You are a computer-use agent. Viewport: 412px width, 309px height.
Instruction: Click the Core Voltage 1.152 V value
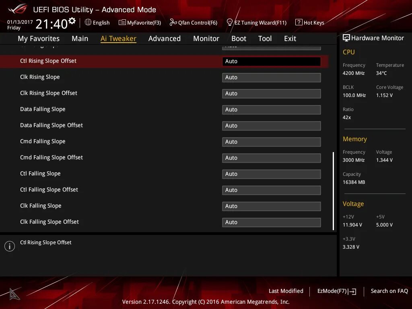tap(384, 95)
